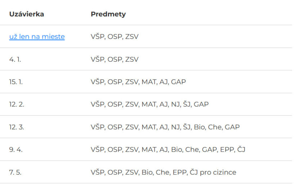The width and height of the screenshot is (297, 184).
Task: Select the 7. 5. deadline cell
Action: tap(15, 172)
